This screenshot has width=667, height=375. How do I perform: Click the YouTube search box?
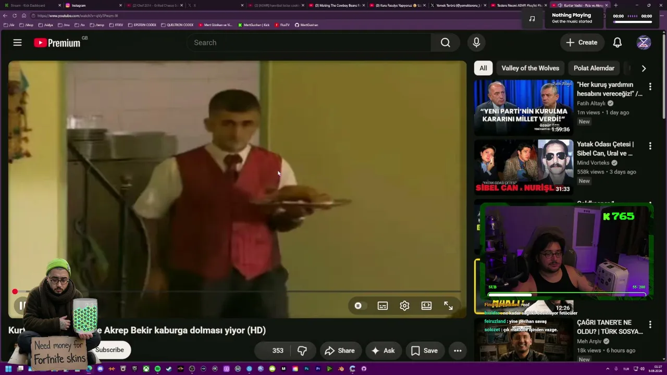click(x=309, y=43)
